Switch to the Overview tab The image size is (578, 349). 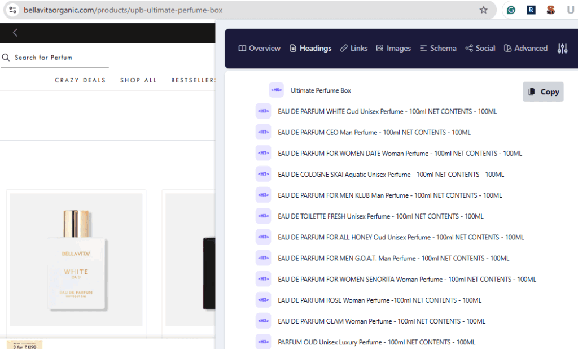click(x=259, y=49)
